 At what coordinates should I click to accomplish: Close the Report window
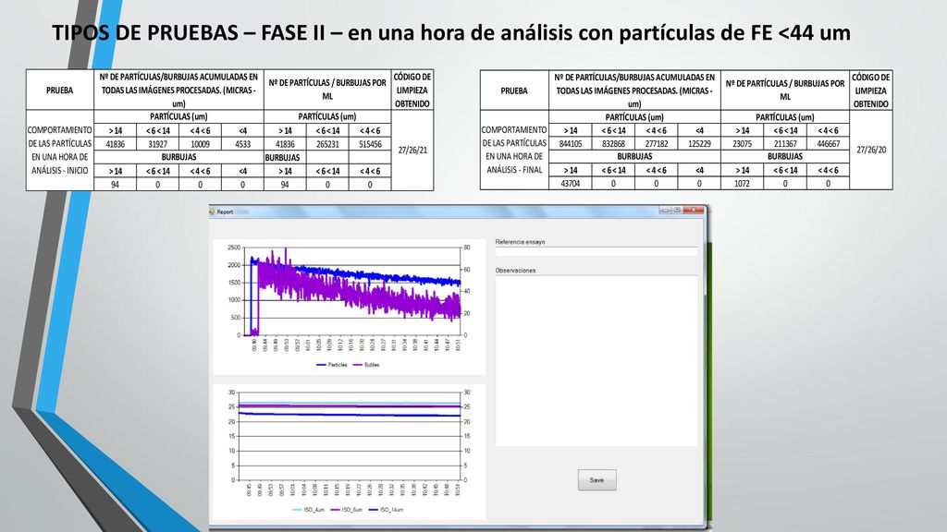coord(694,211)
